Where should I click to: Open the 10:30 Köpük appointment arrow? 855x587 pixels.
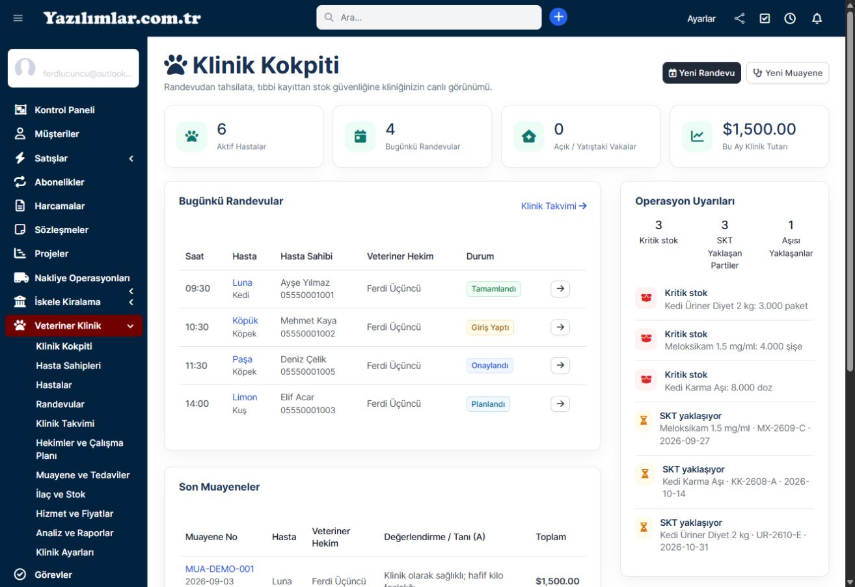tap(560, 327)
